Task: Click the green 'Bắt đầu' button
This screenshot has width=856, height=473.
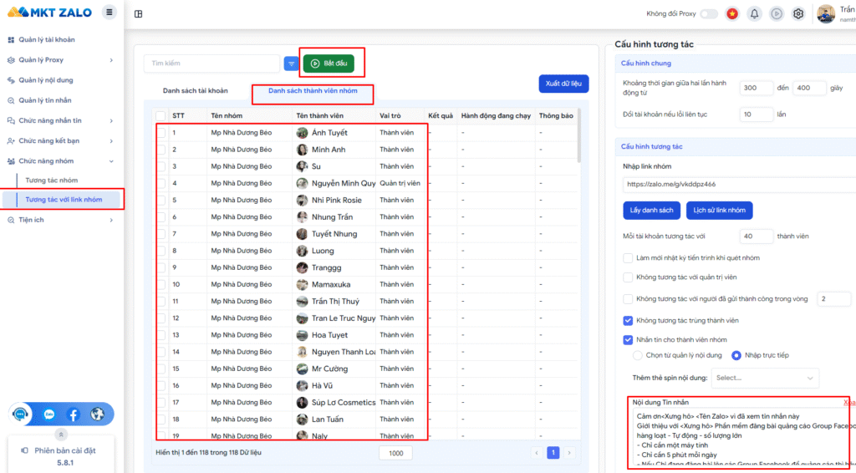Action: pos(329,63)
